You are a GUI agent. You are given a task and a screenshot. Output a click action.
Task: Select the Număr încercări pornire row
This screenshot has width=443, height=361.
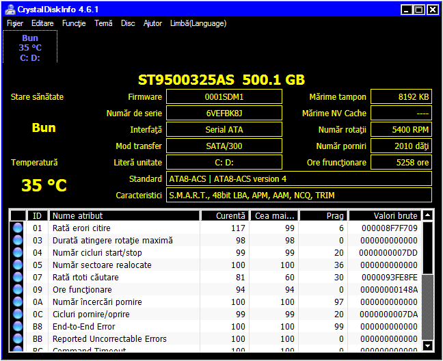pyautogui.click(x=215, y=302)
